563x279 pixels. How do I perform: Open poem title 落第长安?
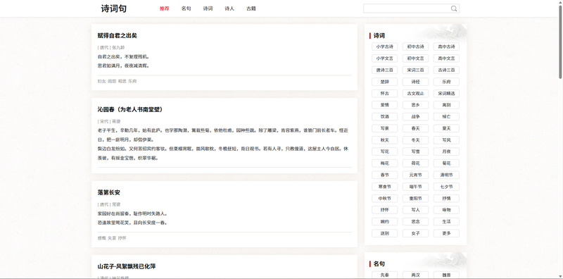[109, 193]
